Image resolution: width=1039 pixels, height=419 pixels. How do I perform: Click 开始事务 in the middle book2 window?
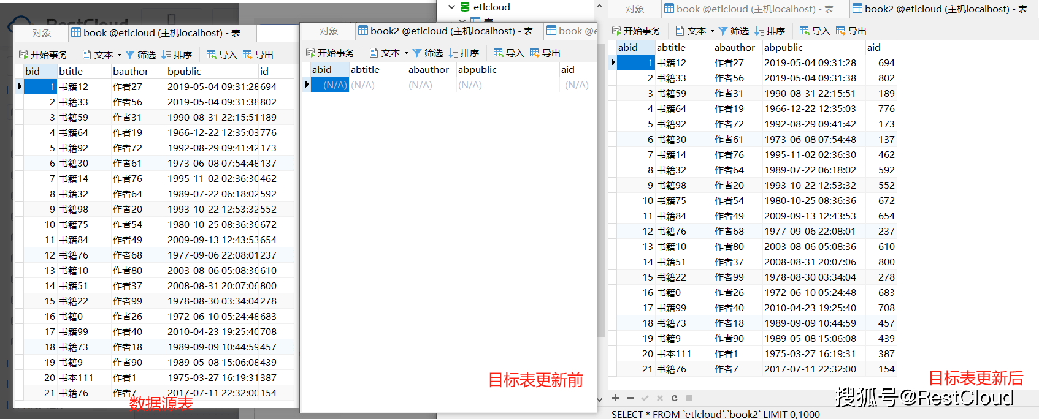(330, 53)
